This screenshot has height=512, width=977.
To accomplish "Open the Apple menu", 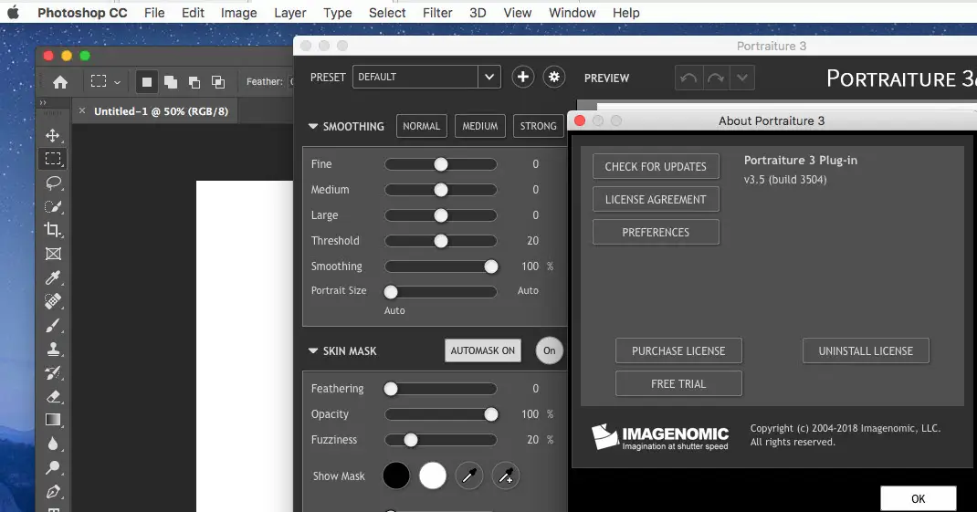I will (x=13, y=13).
